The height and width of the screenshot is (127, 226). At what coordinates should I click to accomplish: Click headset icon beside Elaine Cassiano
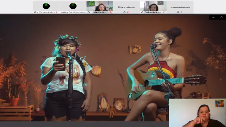click(89, 12)
